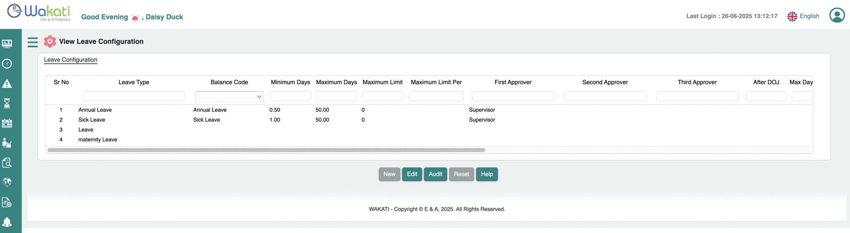Select the Leave Configuration tab
This screenshot has width=850, height=233.
(70, 60)
